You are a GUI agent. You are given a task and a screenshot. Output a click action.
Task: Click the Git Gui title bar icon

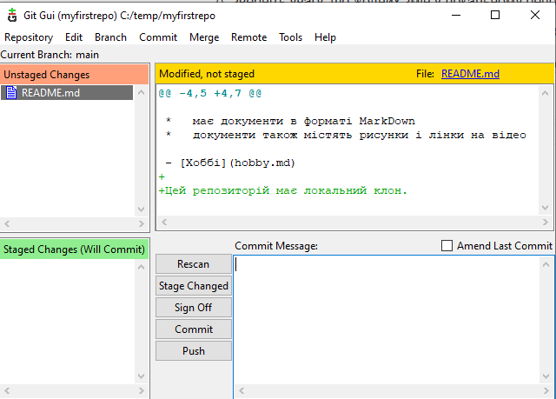tap(12, 15)
